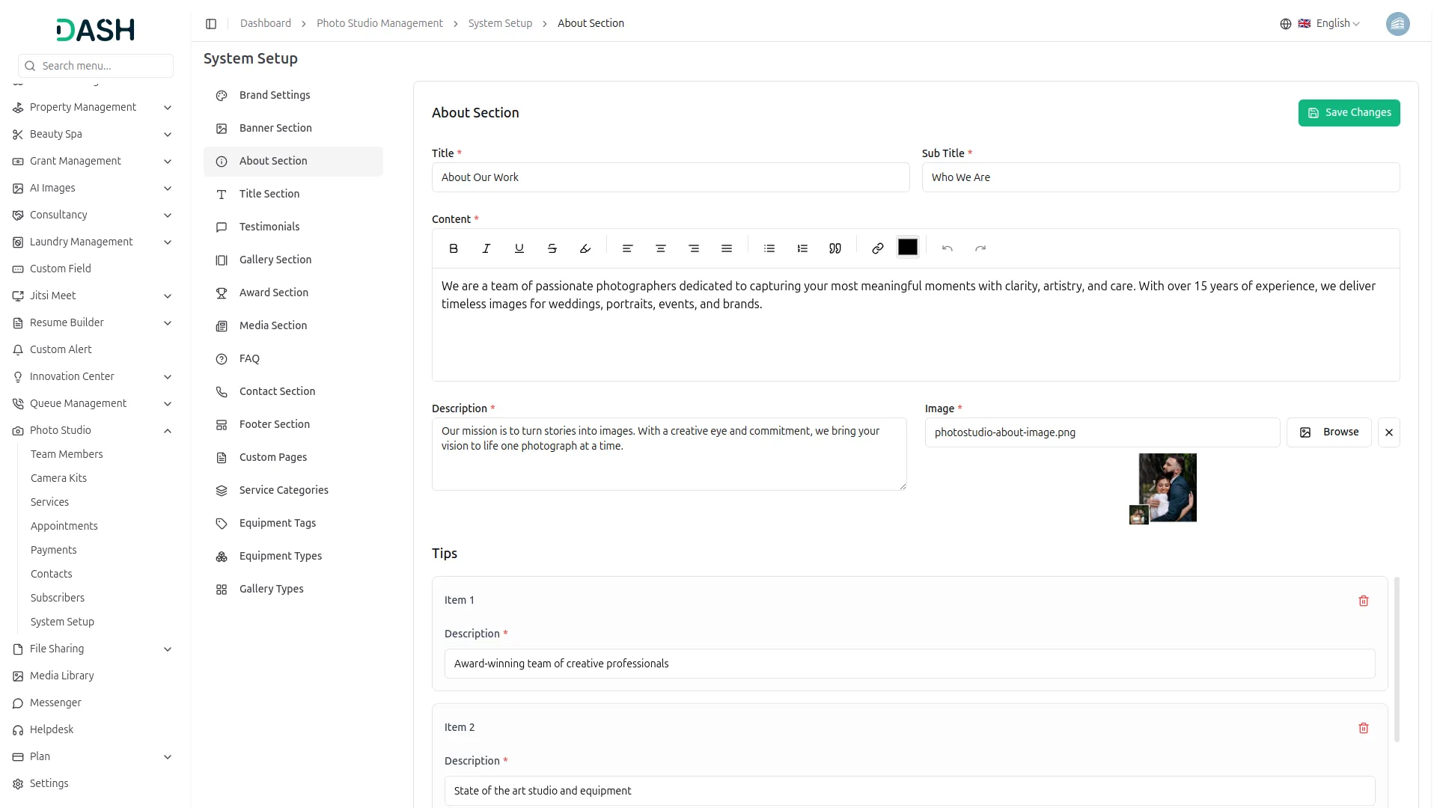The width and height of the screenshot is (1437, 808).
Task: Click the strikethrough formatting icon
Action: (552, 248)
